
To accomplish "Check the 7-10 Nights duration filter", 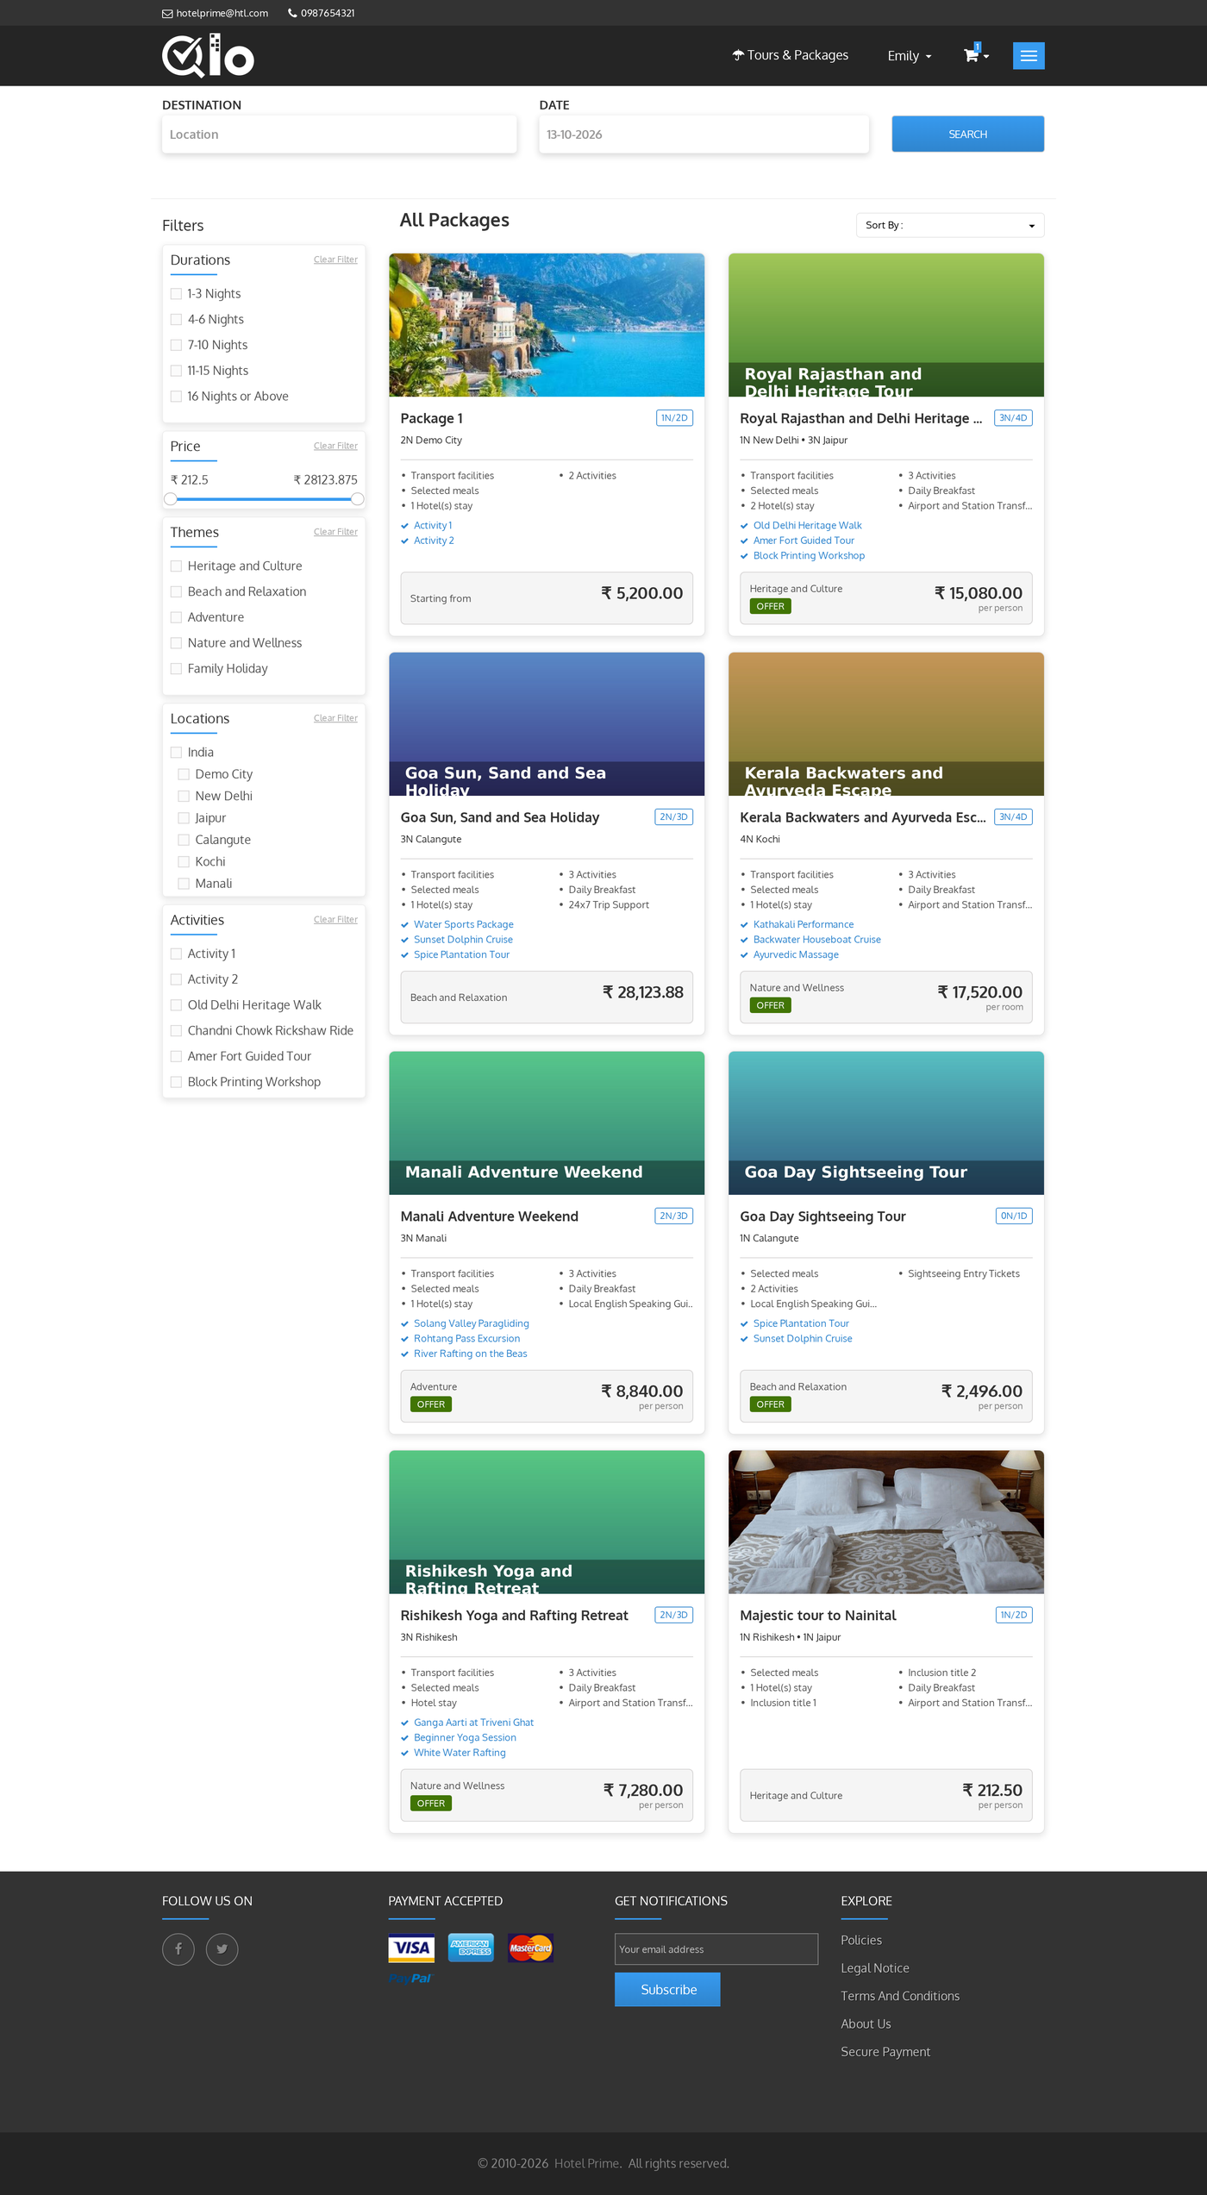I will pos(176,345).
